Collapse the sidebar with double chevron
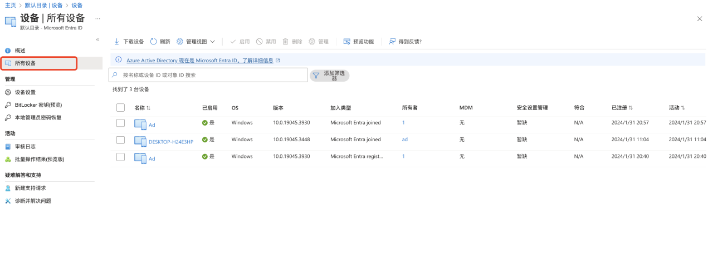 (97, 39)
